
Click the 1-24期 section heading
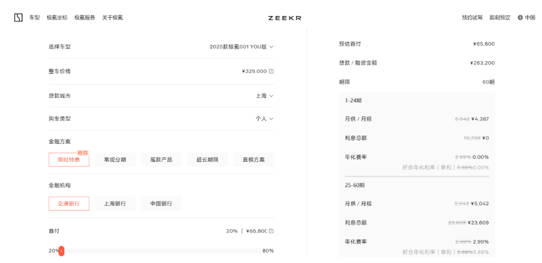click(x=353, y=100)
